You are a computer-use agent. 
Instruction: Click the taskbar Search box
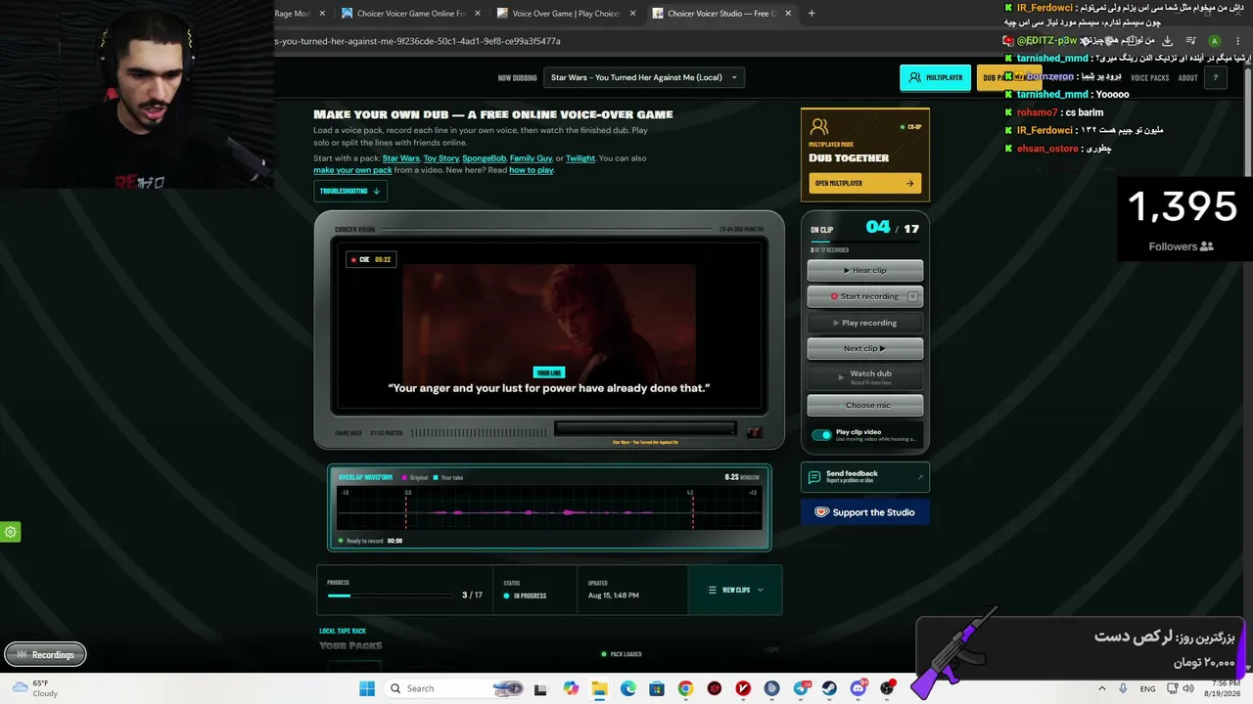click(x=456, y=688)
